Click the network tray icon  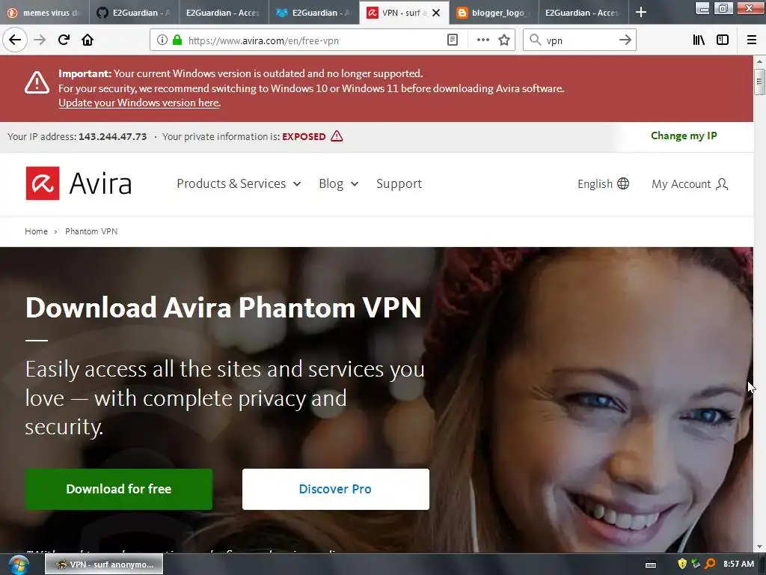pos(696,564)
